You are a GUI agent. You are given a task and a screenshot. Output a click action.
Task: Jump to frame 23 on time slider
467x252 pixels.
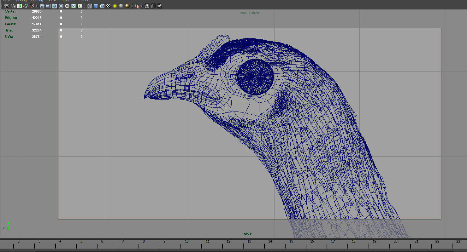458,241
